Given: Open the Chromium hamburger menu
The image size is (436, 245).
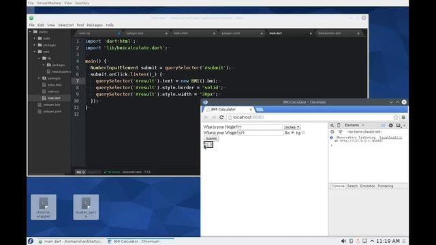Looking at the screenshot, I should pyautogui.click(x=403, y=117).
